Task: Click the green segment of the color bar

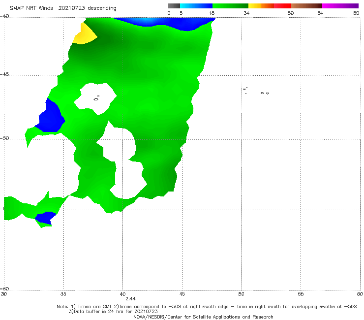Action: (x=230, y=6)
